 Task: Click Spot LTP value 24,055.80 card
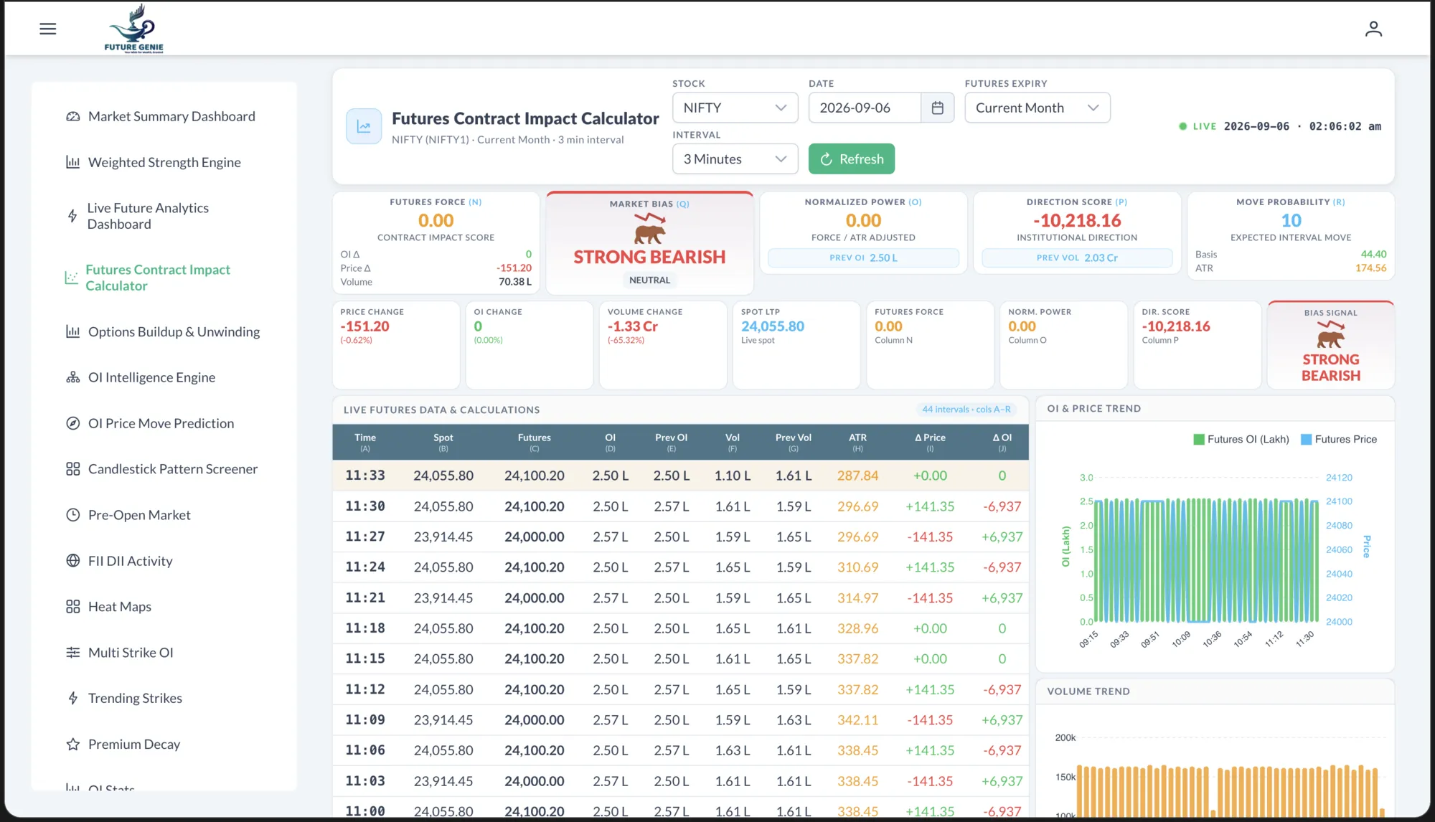772,326
